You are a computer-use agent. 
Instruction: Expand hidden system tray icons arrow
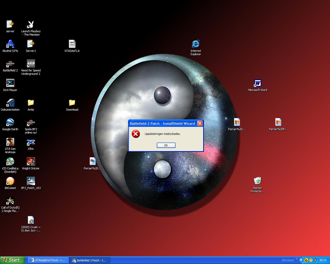301,260
